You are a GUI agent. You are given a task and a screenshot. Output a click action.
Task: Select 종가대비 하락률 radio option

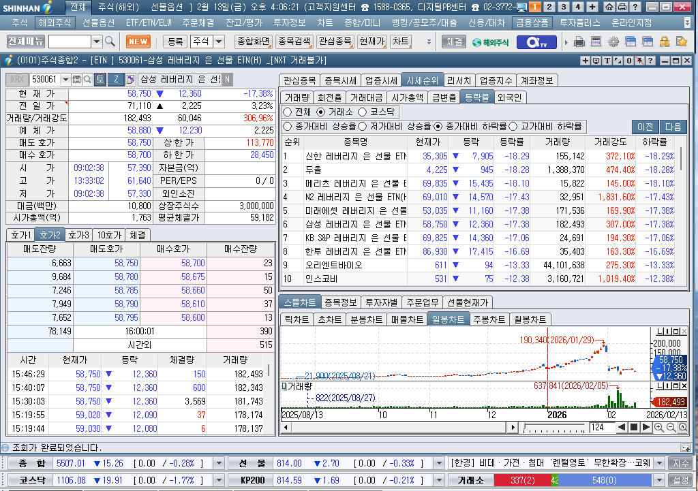tap(438, 127)
